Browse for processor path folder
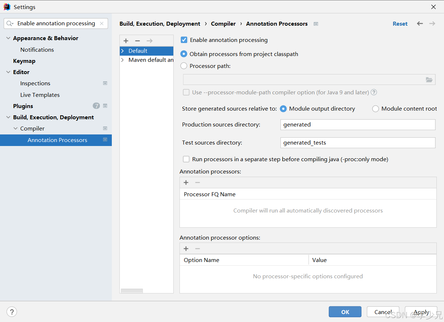The width and height of the screenshot is (444, 322). pyautogui.click(x=429, y=80)
